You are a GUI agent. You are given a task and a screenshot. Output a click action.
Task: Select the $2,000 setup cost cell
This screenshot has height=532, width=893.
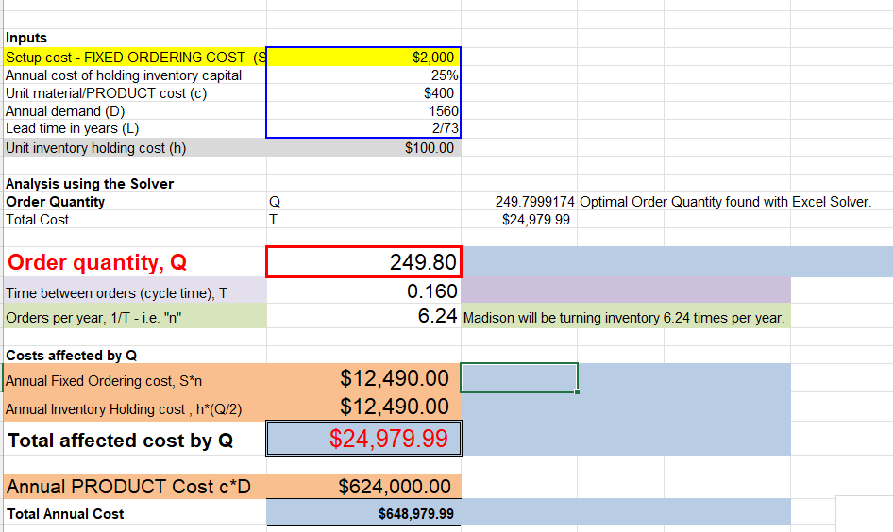[363, 57]
